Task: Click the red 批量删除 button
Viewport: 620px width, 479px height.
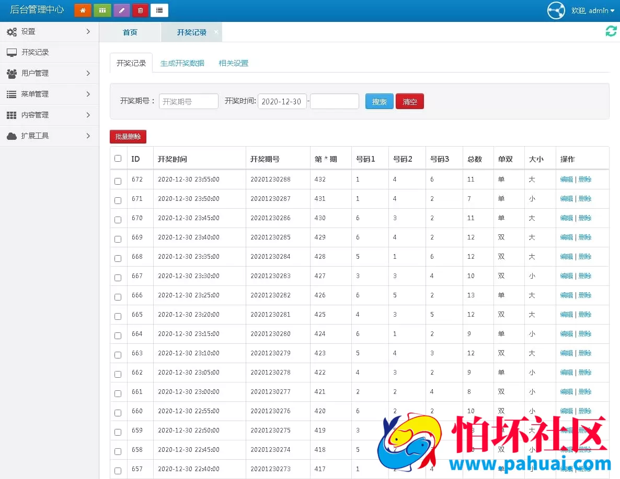Action: point(128,136)
